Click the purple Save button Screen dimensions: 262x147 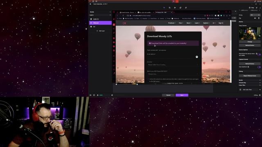[x=182, y=95]
